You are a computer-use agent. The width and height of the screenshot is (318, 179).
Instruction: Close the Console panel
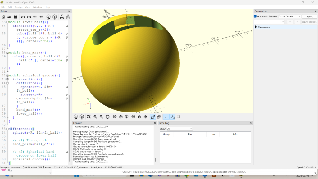(x=155, y=123)
